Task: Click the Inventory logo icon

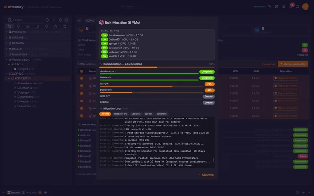Action: [x=6, y=7]
